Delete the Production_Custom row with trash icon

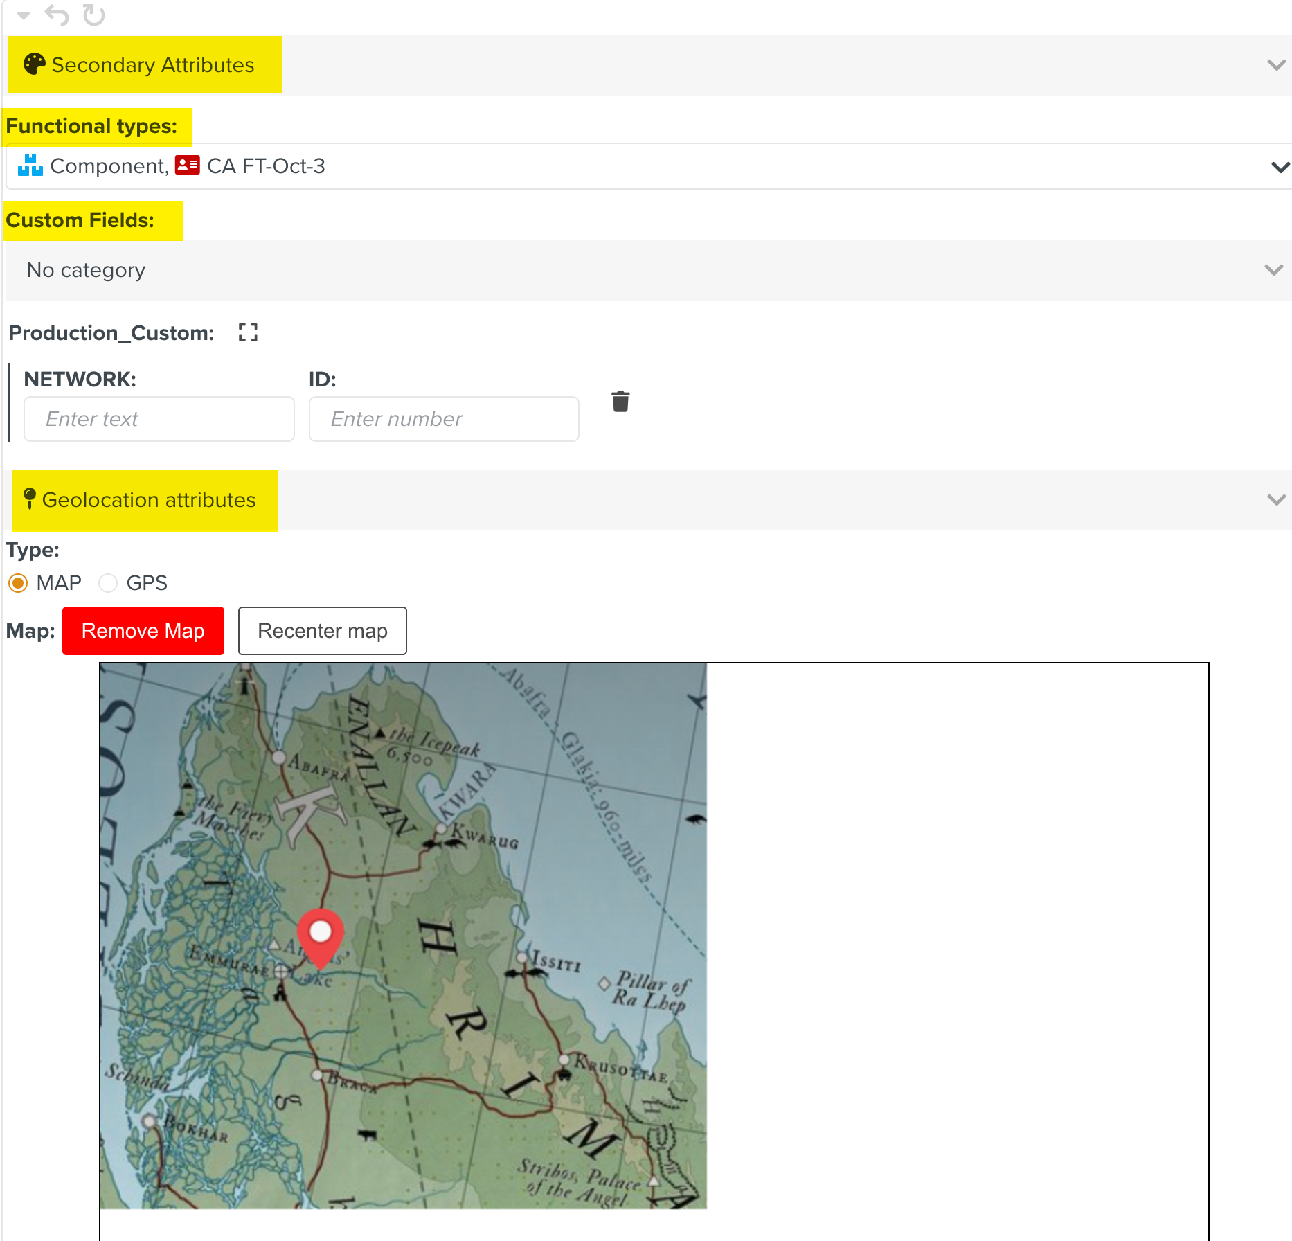(x=620, y=401)
